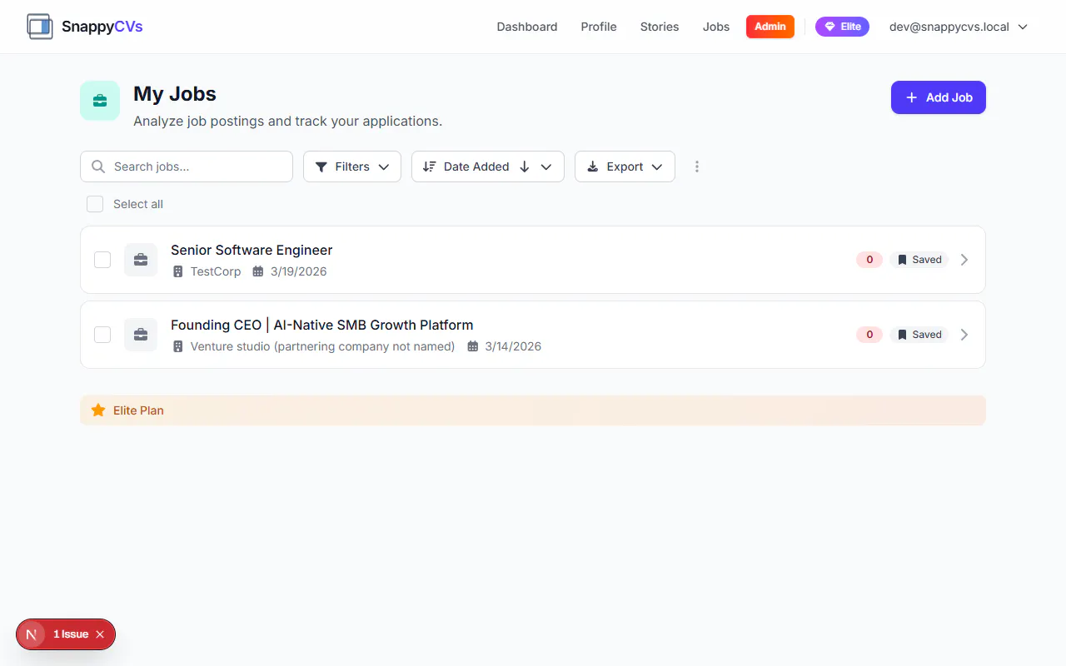Expand Founding CEO row chevron
The height and width of the screenshot is (666, 1066).
pos(964,335)
